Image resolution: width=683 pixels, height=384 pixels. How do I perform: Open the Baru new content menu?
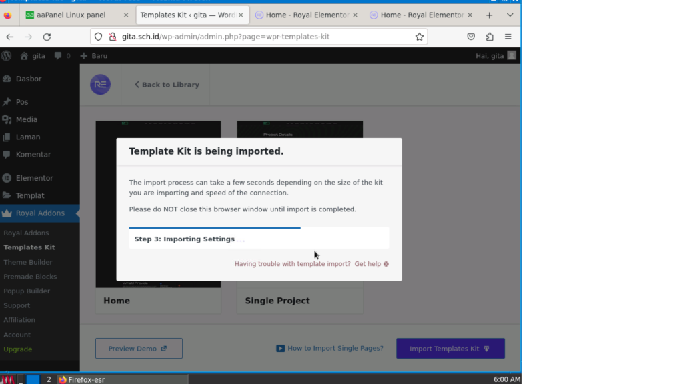point(94,56)
